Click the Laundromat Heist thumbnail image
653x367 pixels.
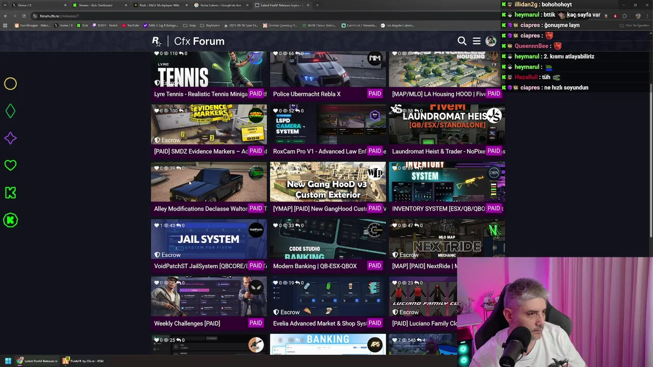(x=447, y=125)
